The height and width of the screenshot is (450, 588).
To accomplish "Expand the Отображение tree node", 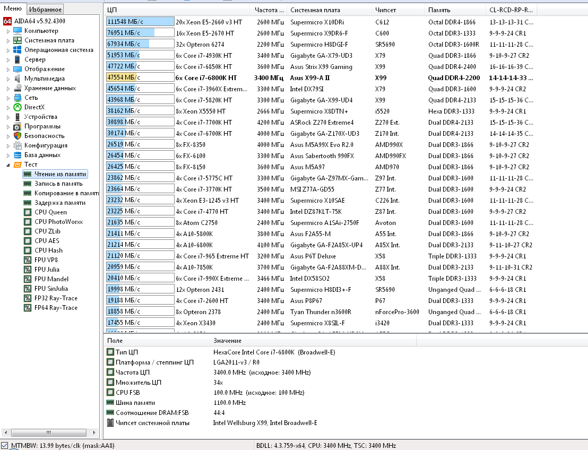I will pyautogui.click(x=8, y=70).
